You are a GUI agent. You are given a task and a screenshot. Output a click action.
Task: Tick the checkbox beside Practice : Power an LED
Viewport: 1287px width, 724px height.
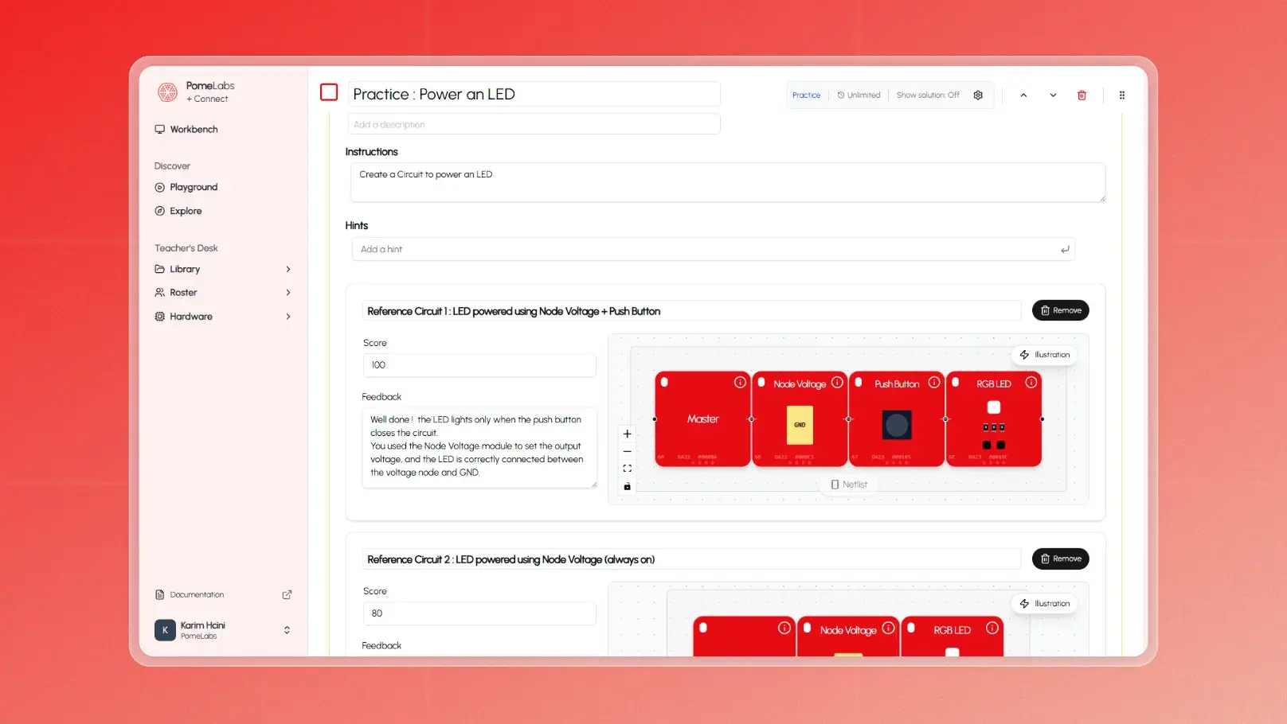[329, 92]
